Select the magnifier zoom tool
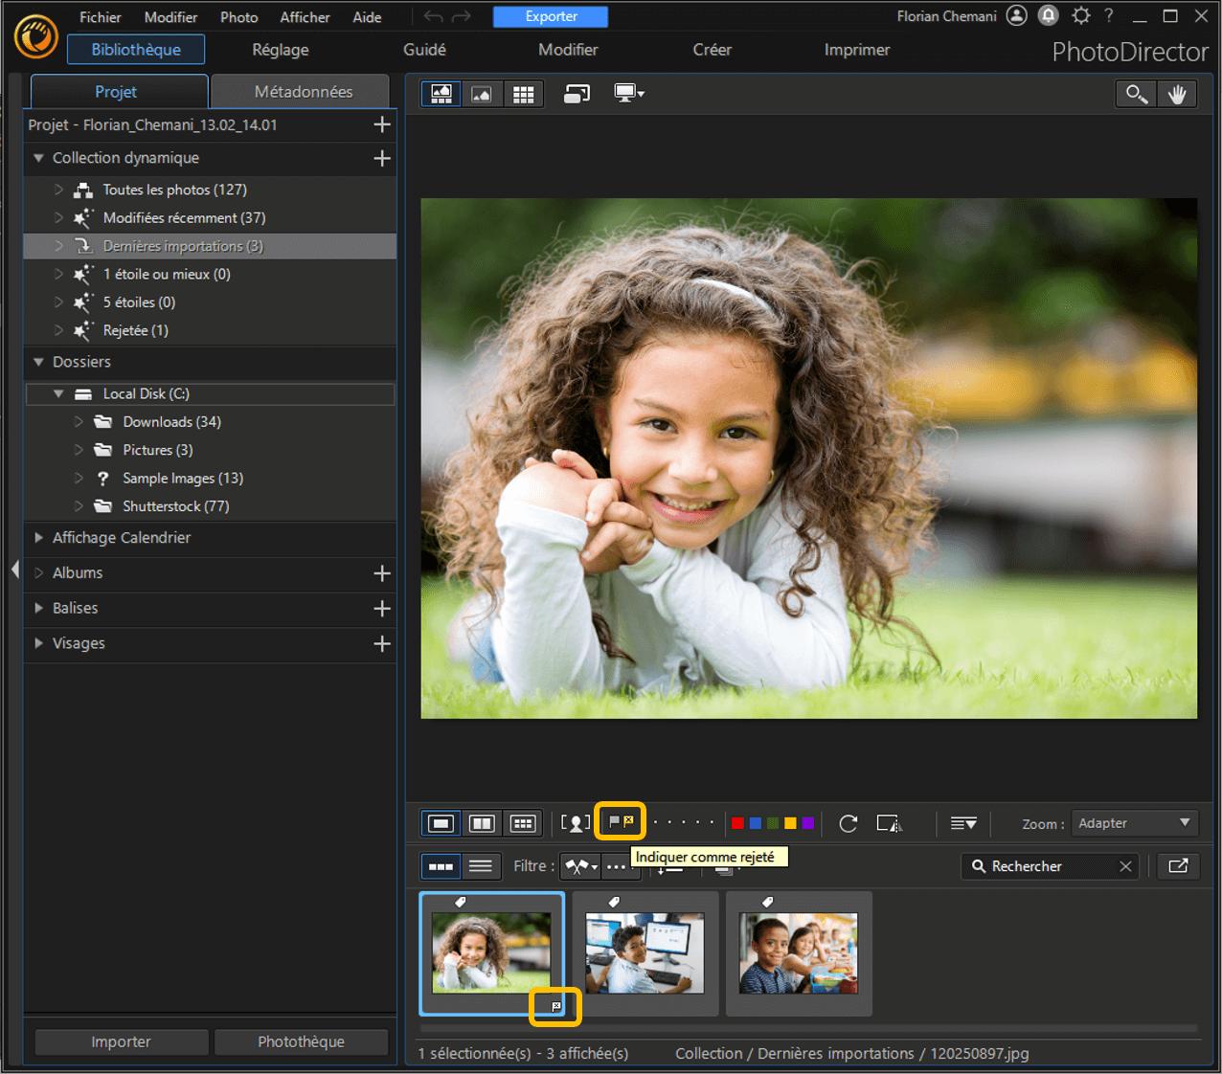Viewport: 1222px width, 1074px height. pyautogui.click(x=1136, y=94)
